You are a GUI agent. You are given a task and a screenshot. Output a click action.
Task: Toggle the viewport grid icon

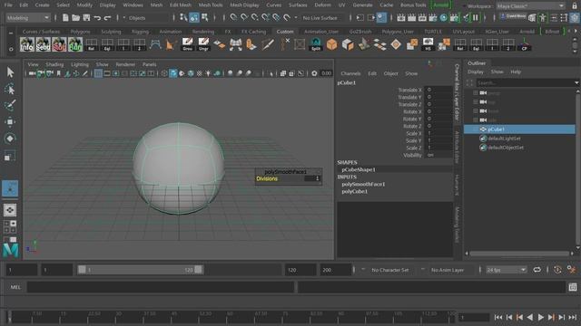pyautogui.click(x=98, y=73)
